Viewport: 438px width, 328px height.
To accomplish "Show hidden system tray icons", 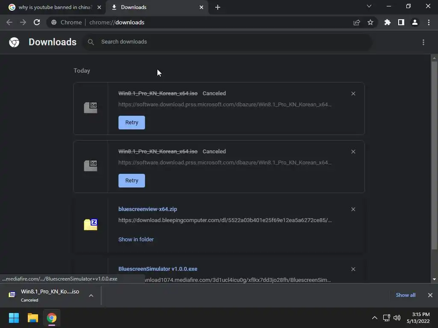I will [375, 318].
